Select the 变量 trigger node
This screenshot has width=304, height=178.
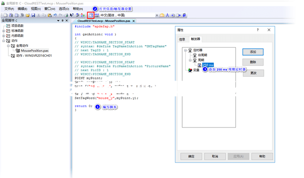point(196,70)
